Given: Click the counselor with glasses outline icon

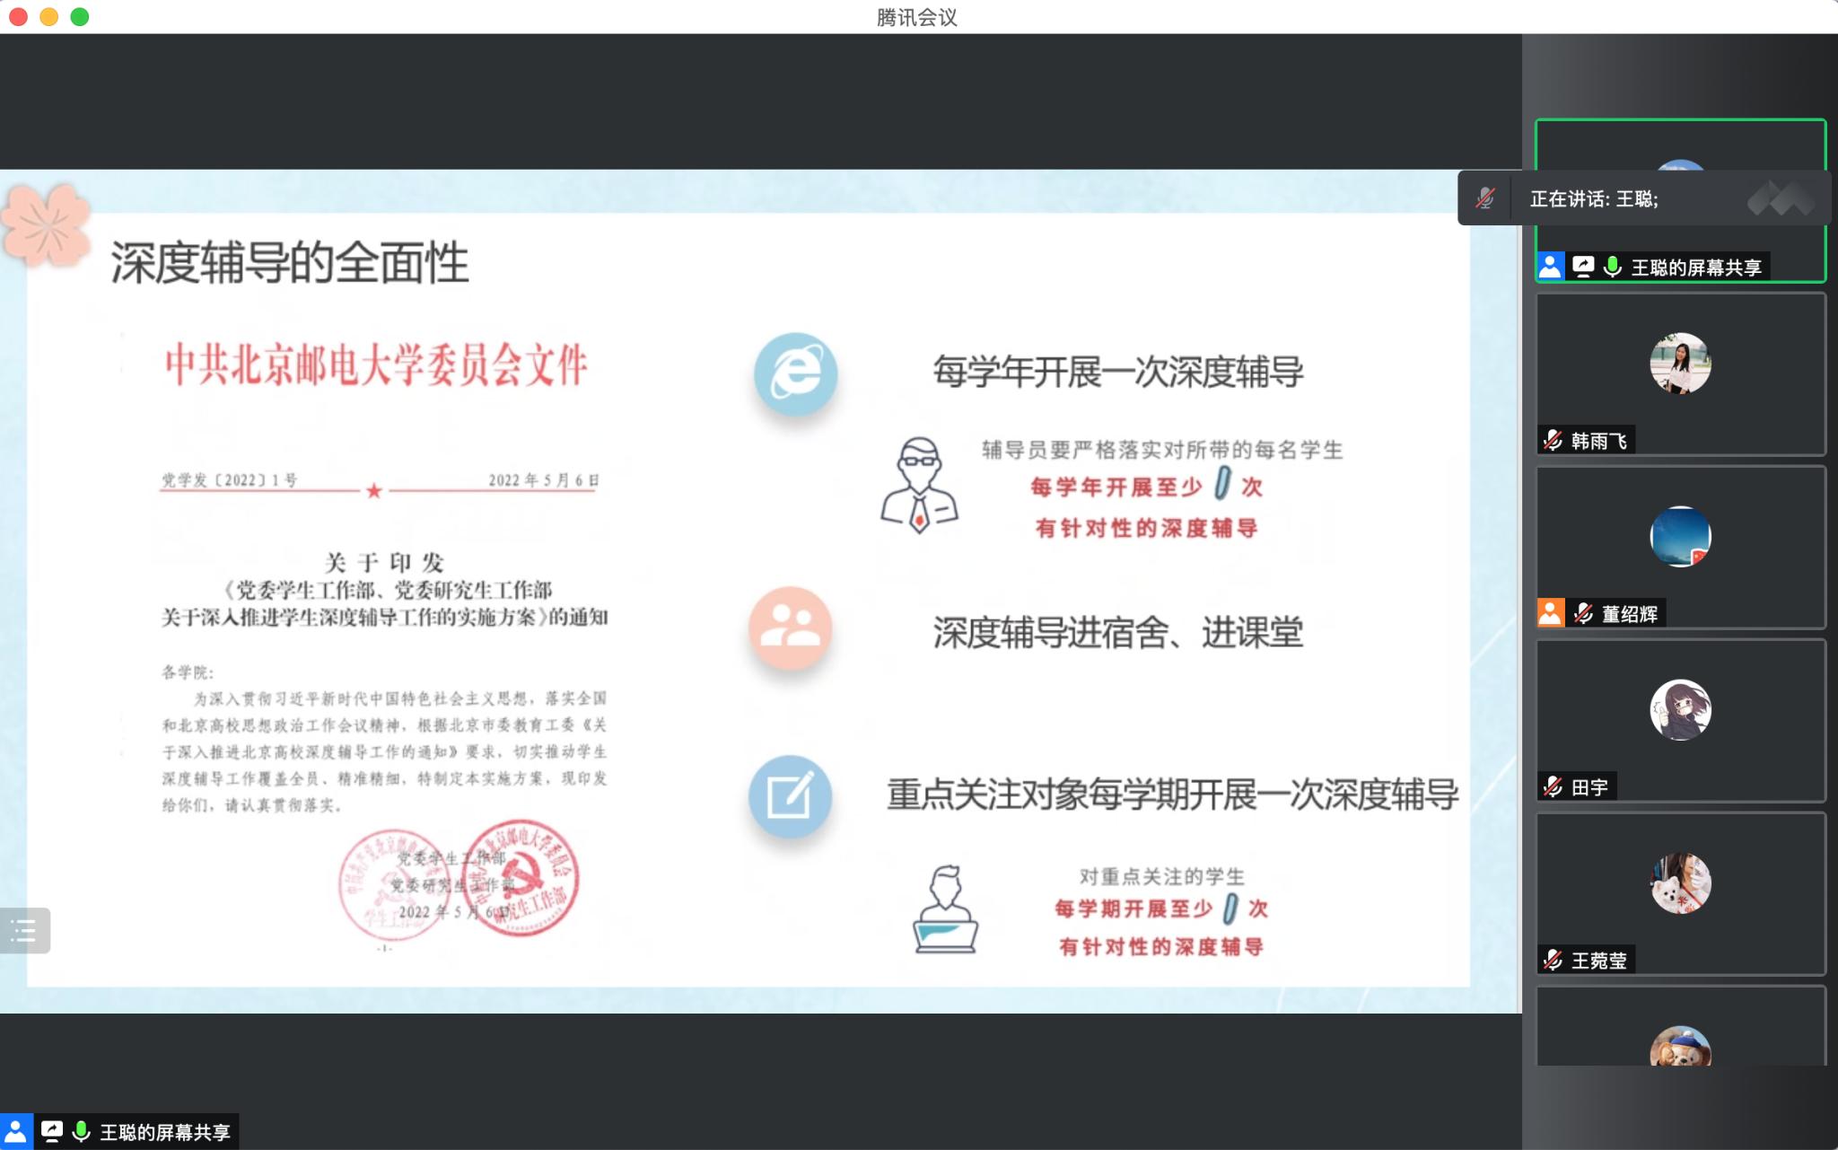Looking at the screenshot, I should 919,486.
